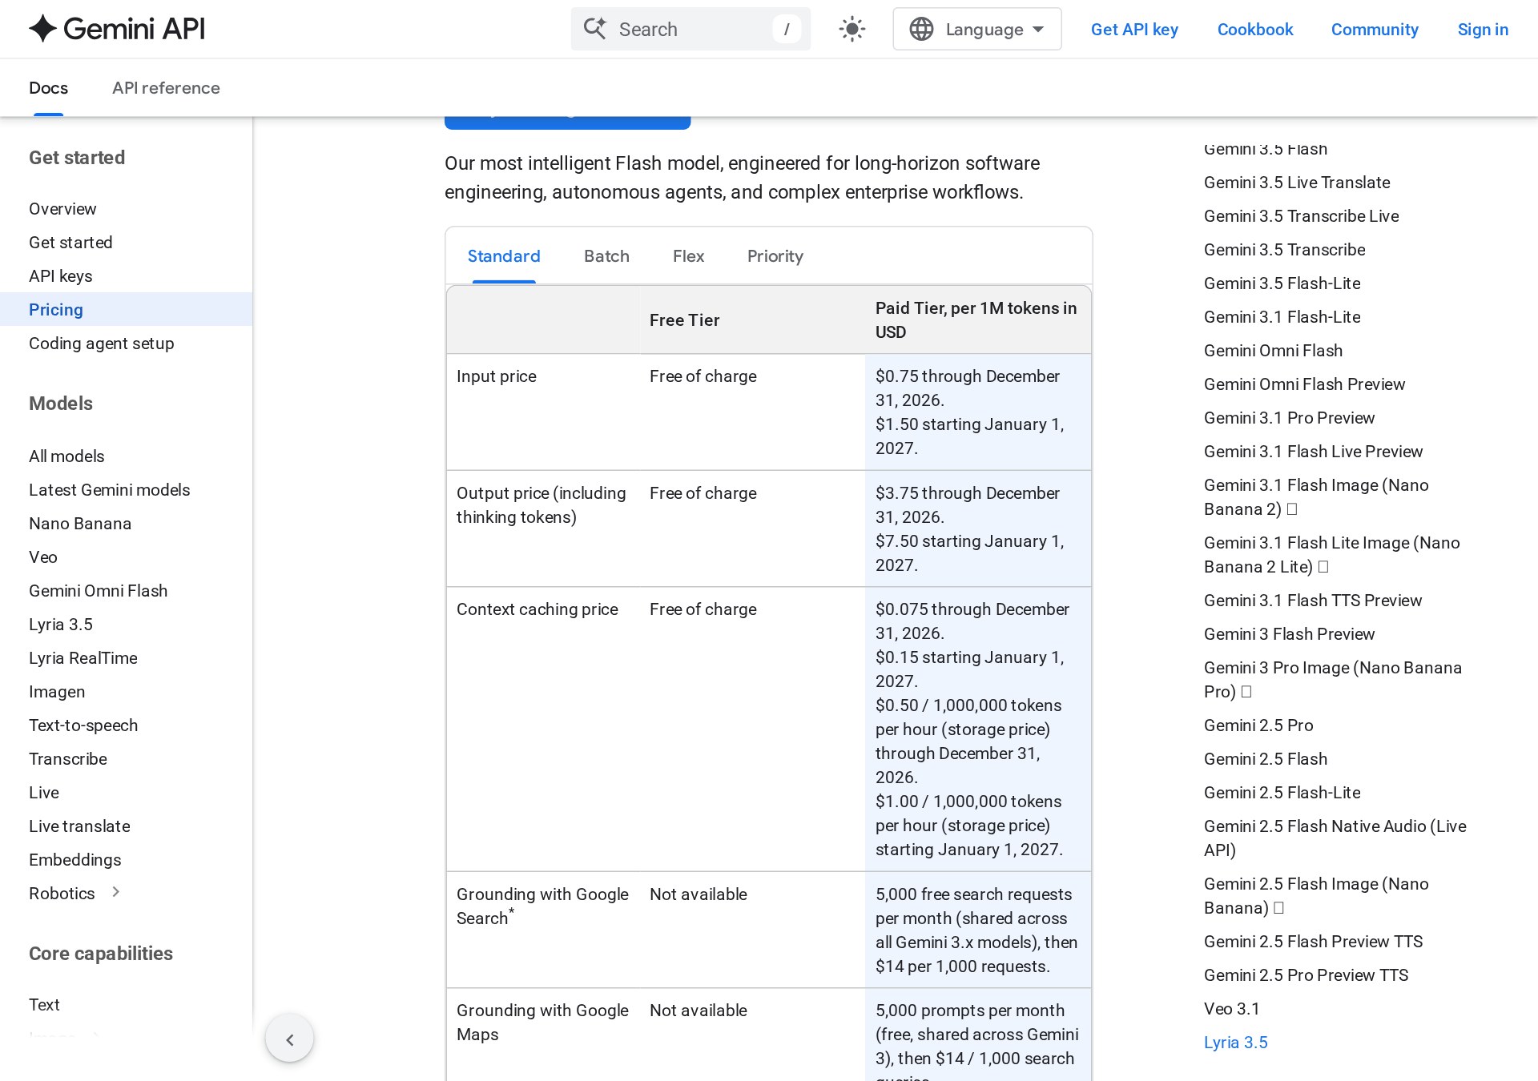Jump to Gemini Omni Flash Preview section
Screen dimensions: 1538x1081
pos(1304,384)
